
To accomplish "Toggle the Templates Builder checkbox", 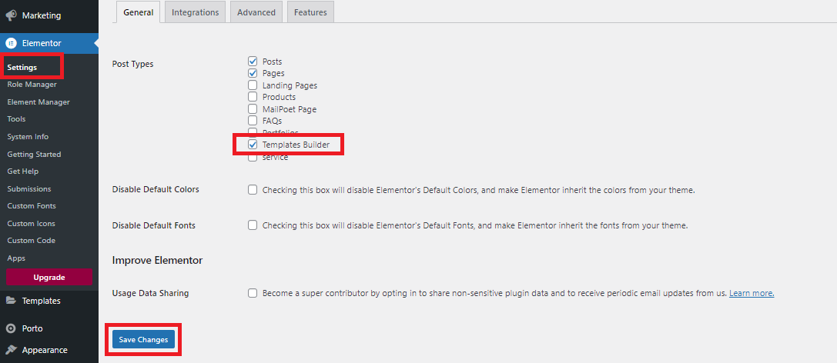I will pos(253,145).
